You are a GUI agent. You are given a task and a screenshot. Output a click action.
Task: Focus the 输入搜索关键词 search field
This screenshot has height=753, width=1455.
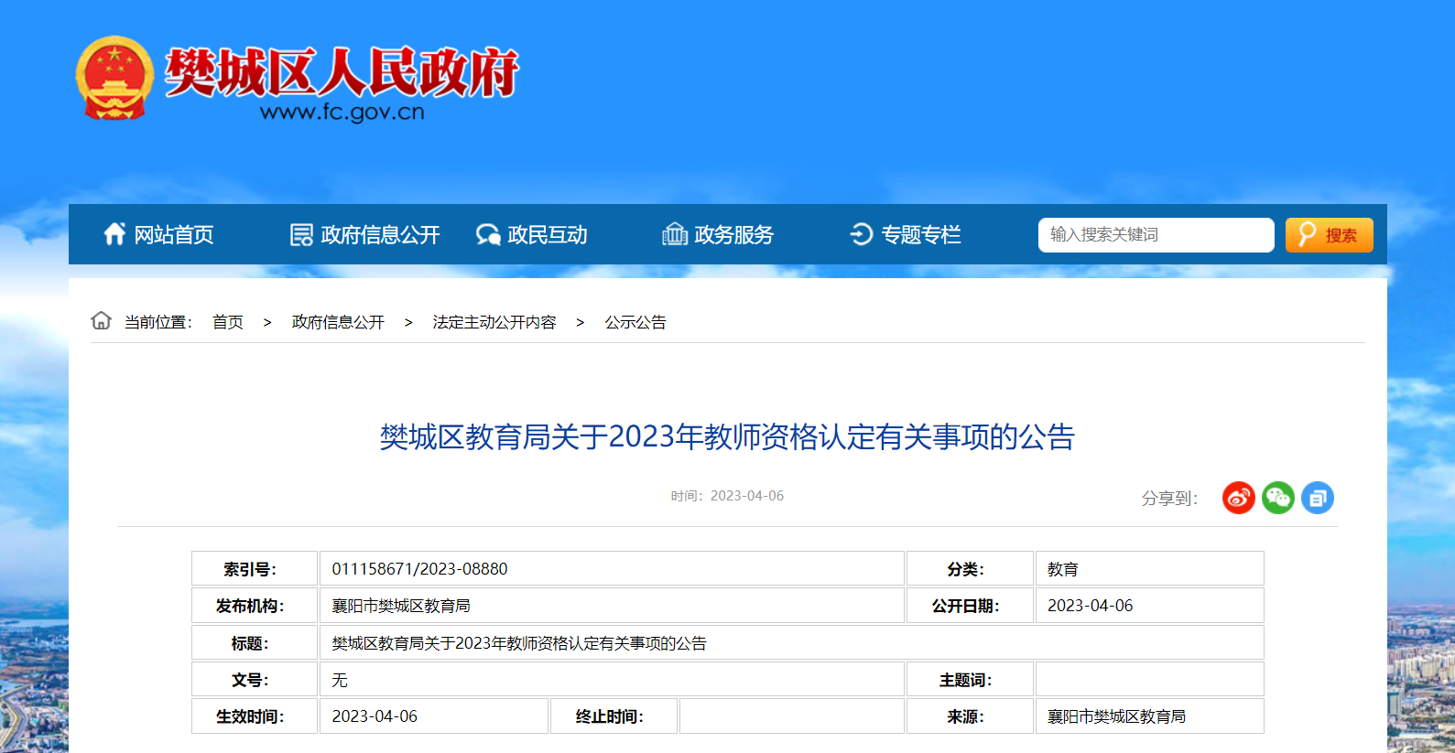[1156, 235]
